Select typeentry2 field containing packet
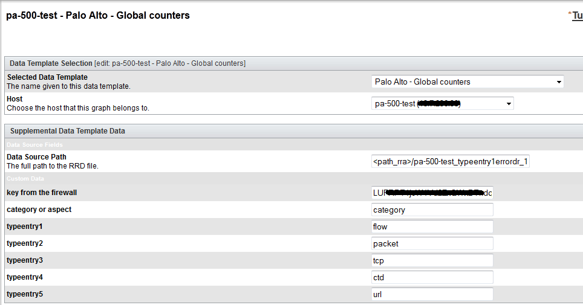 click(x=432, y=243)
